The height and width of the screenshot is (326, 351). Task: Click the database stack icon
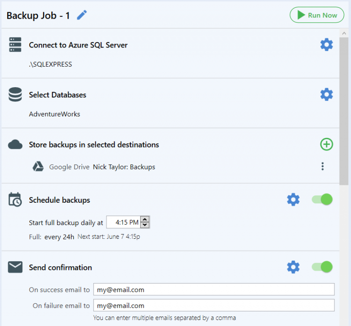coord(15,95)
